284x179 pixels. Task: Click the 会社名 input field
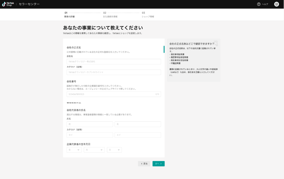point(114,61)
